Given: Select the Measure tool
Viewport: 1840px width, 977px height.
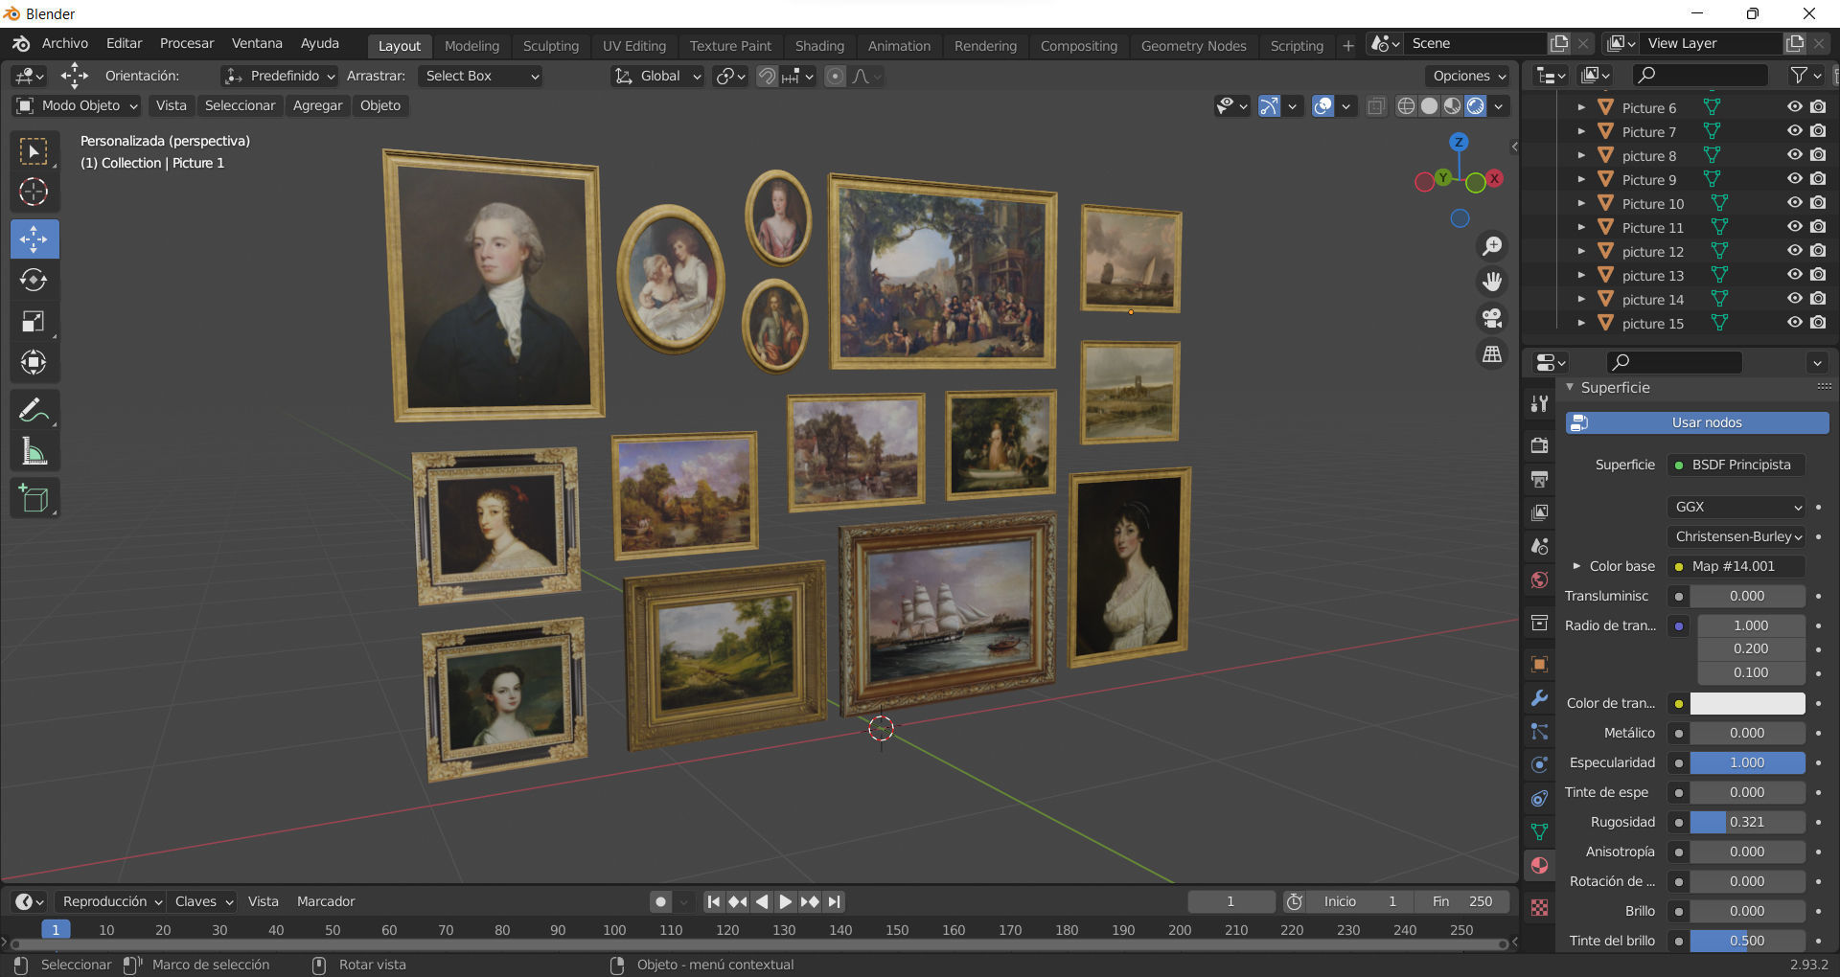Looking at the screenshot, I should (x=34, y=451).
